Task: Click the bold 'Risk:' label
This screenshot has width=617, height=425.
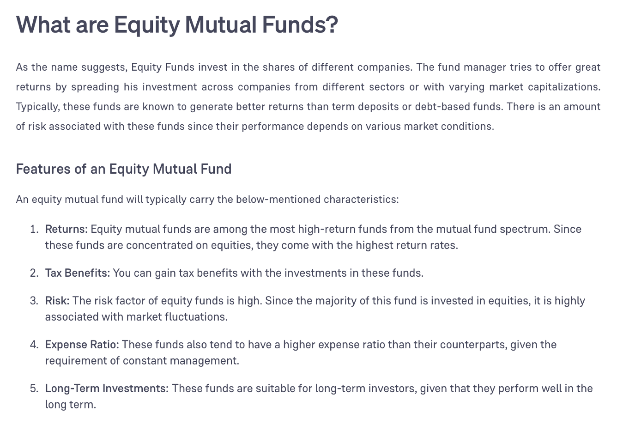Action: (57, 301)
